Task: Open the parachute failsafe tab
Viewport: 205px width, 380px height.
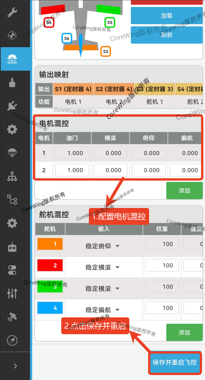Action: [12, 153]
